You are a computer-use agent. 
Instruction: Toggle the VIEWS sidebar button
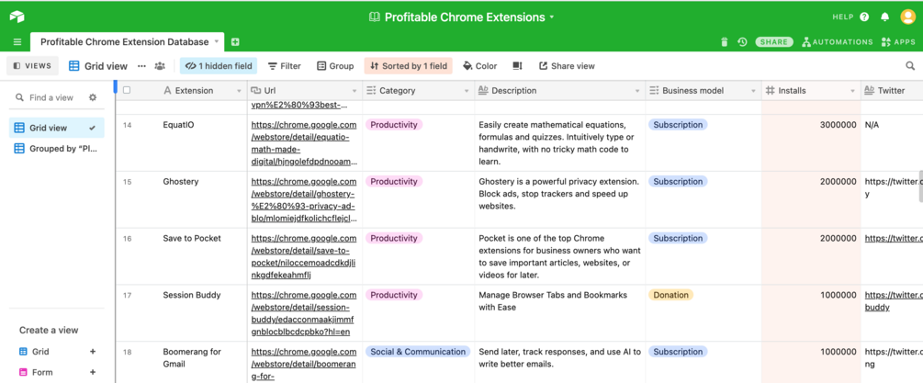[x=32, y=66]
